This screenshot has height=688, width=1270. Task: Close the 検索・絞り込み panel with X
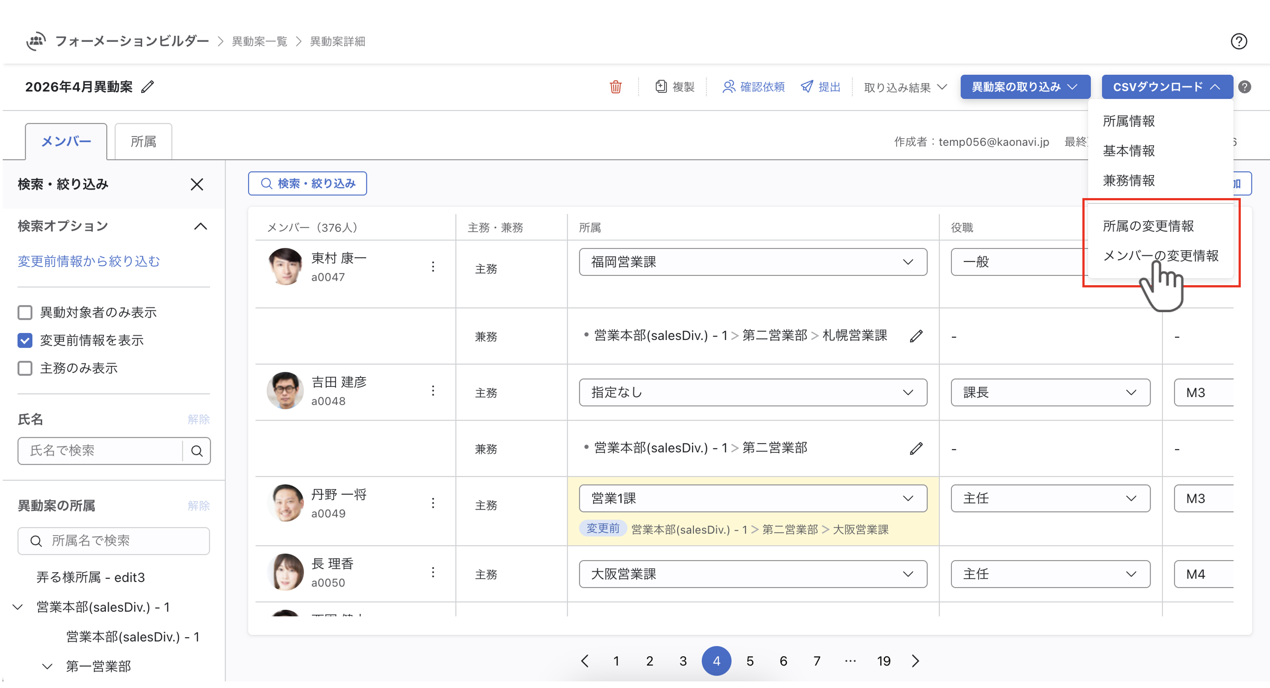197,185
